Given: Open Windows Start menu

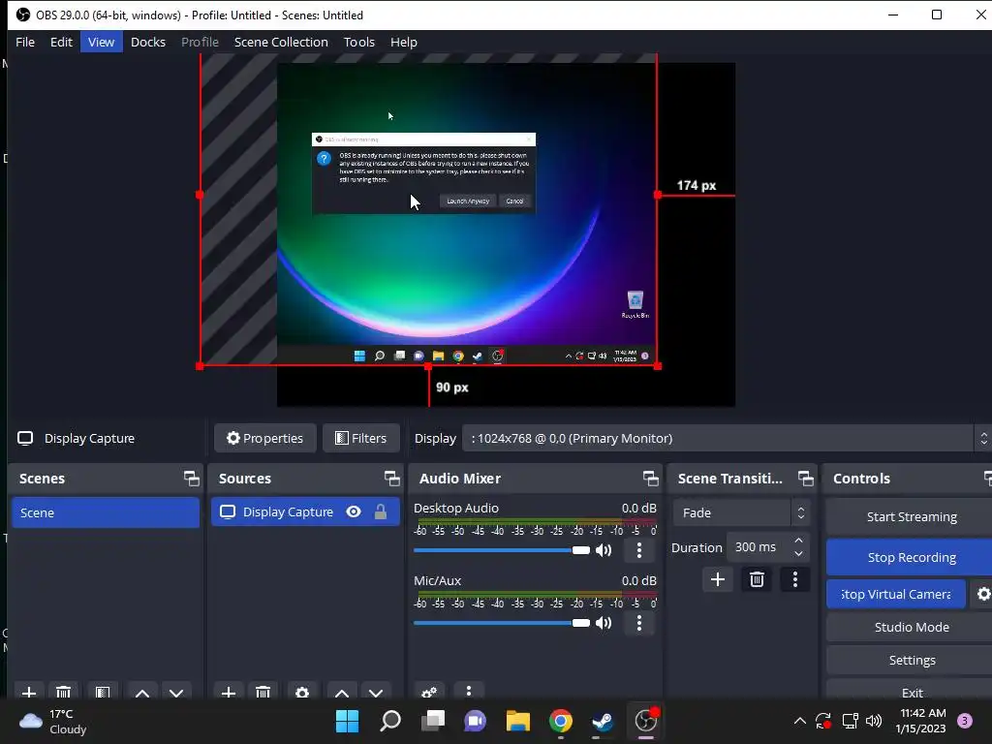Looking at the screenshot, I should point(348,721).
